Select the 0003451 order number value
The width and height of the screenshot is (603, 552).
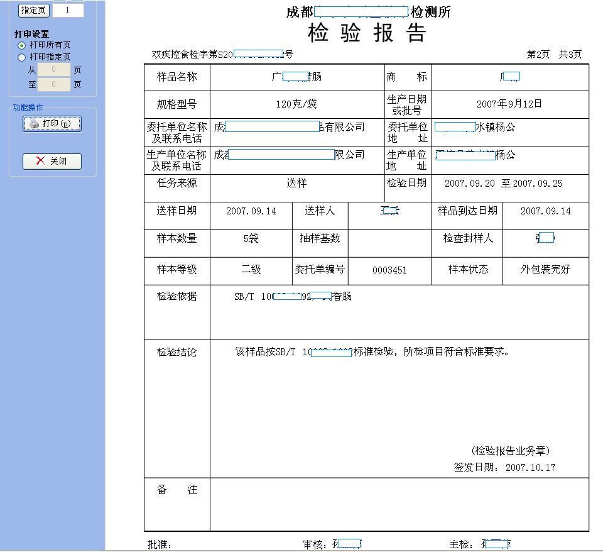pyautogui.click(x=389, y=270)
